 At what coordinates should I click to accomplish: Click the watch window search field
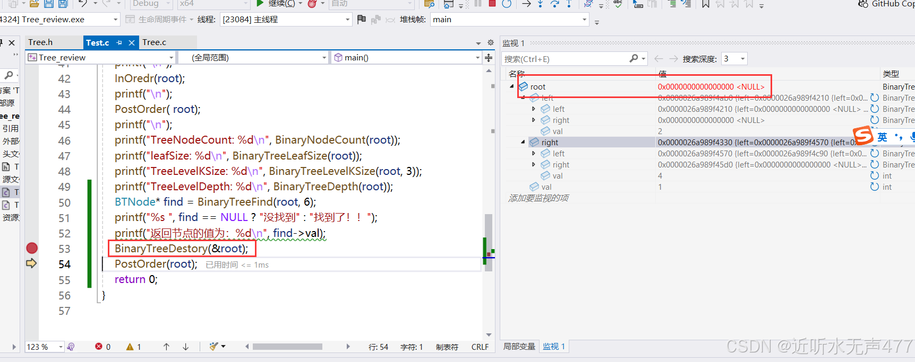coord(565,59)
